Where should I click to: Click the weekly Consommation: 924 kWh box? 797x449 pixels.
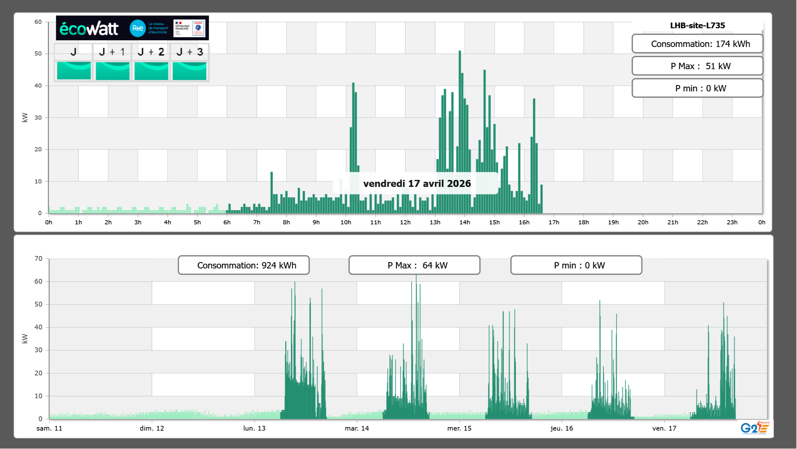pyautogui.click(x=243, y=265)
